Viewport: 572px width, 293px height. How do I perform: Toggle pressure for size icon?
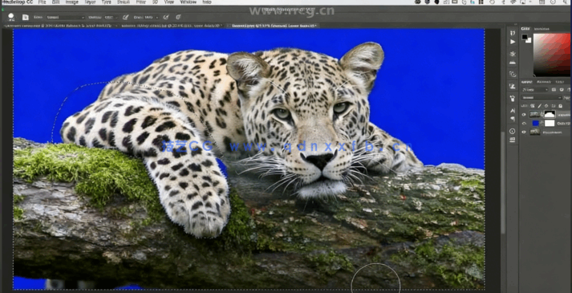(178, 17)
